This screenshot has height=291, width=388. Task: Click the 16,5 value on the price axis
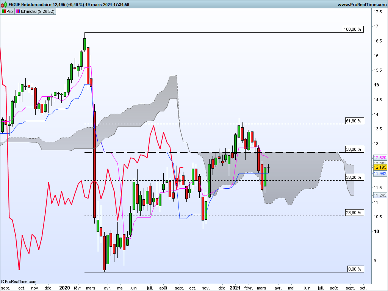[x=377, y=41]
